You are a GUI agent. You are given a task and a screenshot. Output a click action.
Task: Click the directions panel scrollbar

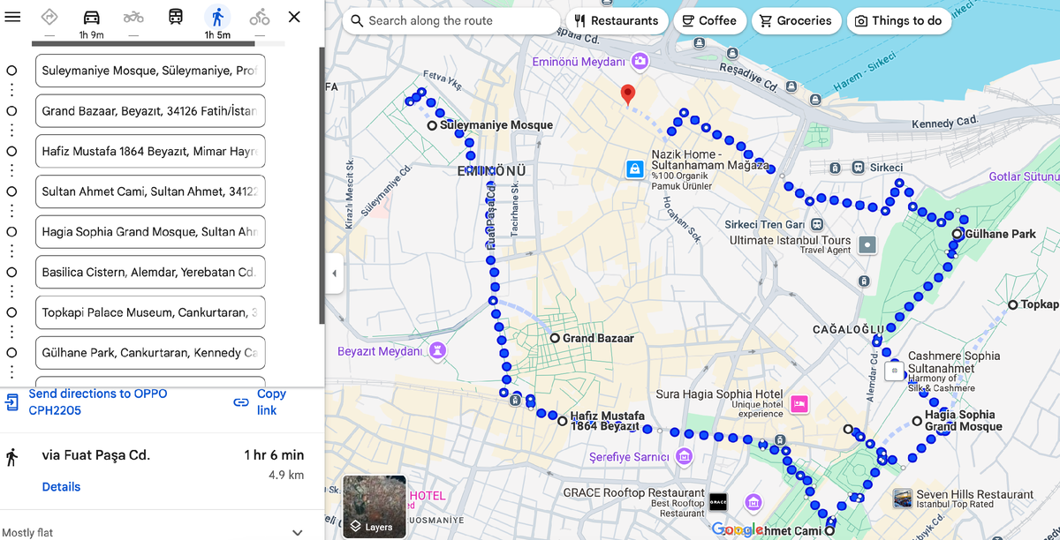[321, 185]
